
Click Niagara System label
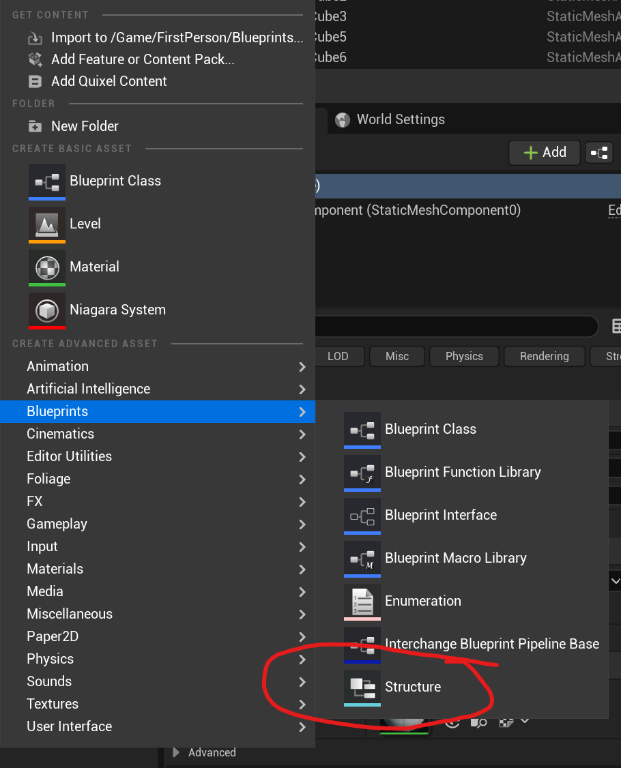pyautogui.click(x=117, y=310)
